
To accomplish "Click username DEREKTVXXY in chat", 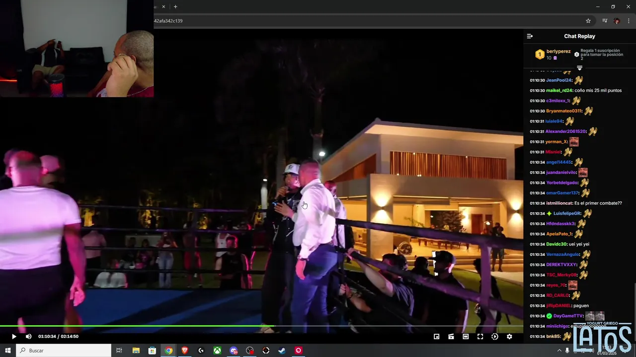I will click(561, 265).
